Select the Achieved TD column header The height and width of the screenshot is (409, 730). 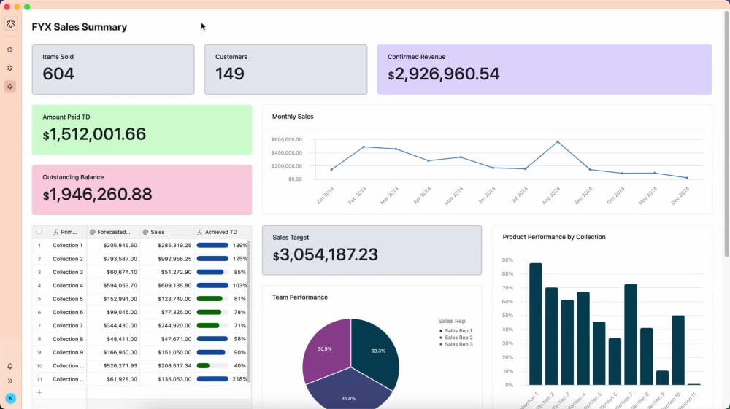(223, 232)
